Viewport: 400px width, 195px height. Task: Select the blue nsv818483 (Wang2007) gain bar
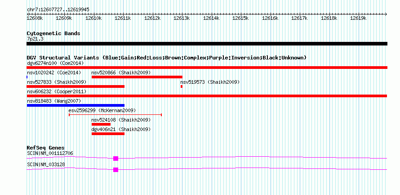76,105
